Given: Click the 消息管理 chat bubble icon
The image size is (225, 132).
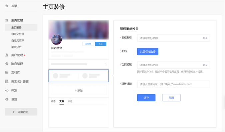Looking at the screenshot, I should 7,64.
